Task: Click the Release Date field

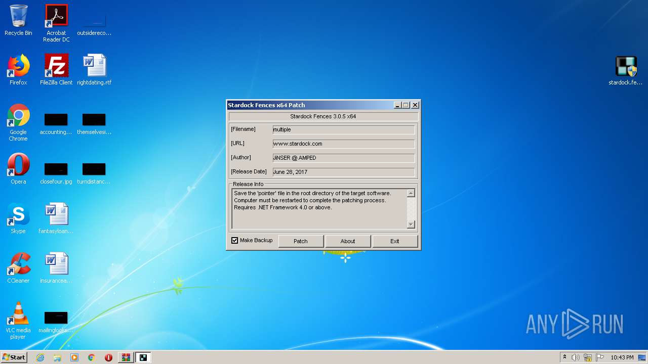Action: tap(344, 172)
